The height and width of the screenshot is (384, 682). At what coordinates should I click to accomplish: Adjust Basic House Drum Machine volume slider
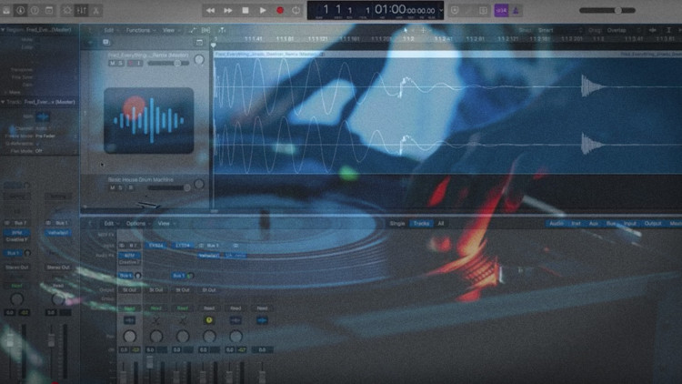[x=169, y=187]
